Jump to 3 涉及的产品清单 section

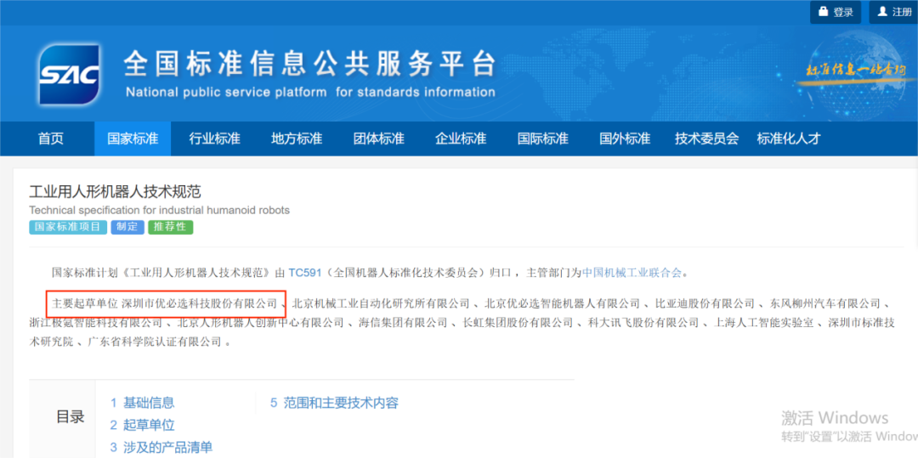pos(161,447)
